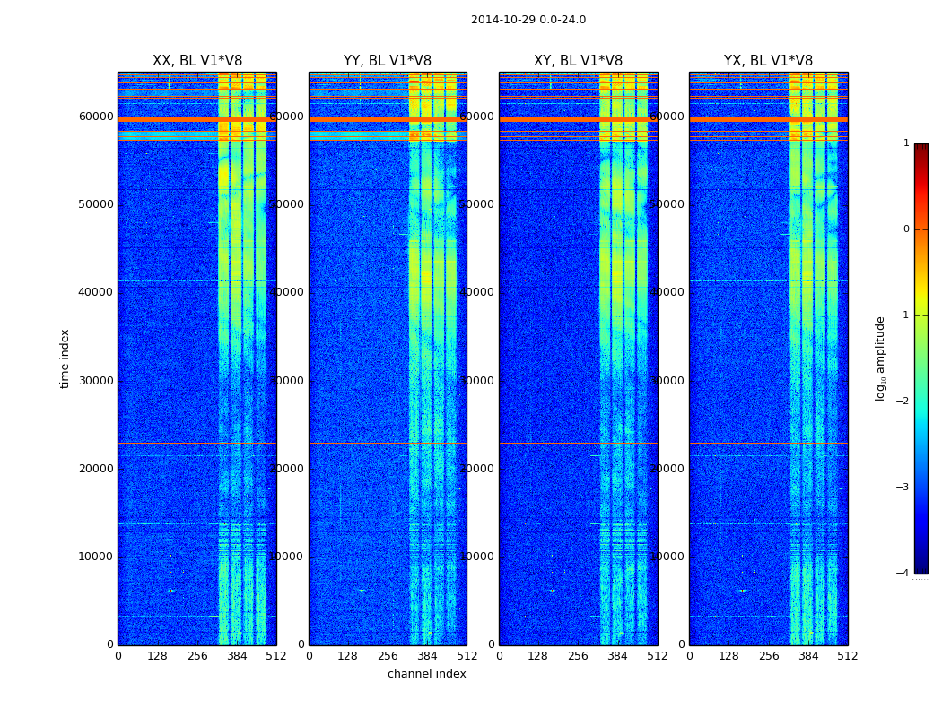Click the "channel index" x-axis label
The height and width of the screenshot is (717, 942).
426,674
